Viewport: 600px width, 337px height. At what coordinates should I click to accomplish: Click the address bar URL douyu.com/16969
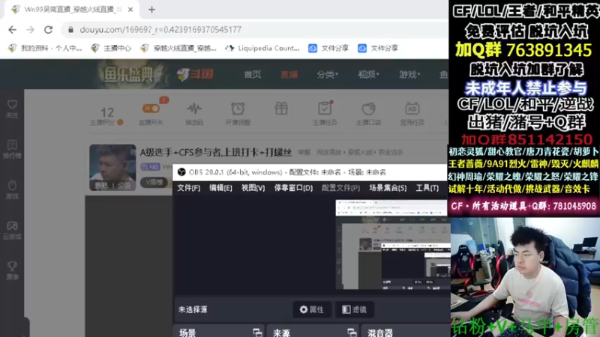(x=160, y=29)
